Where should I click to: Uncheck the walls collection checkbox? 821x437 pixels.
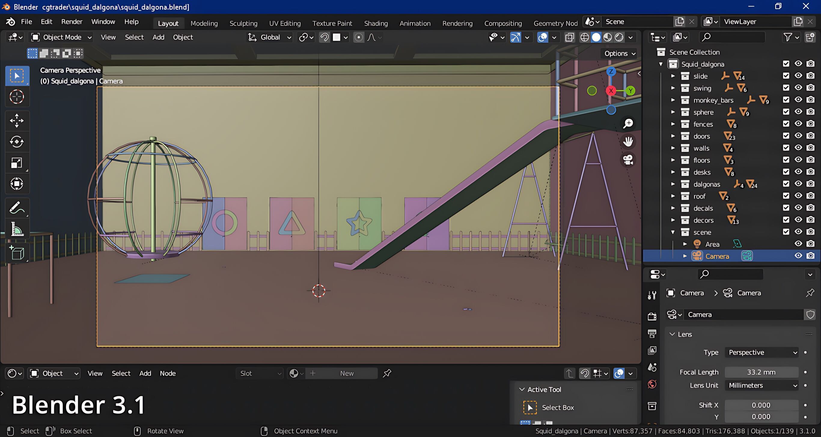pos(786,148)
